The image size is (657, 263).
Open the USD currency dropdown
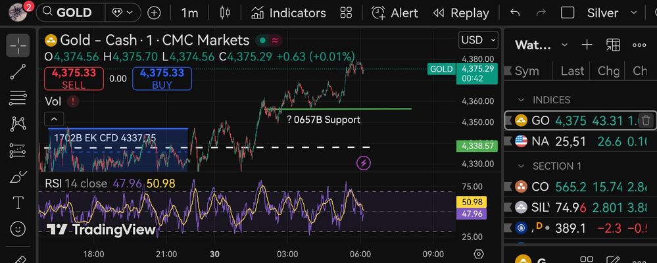[479, 40]
